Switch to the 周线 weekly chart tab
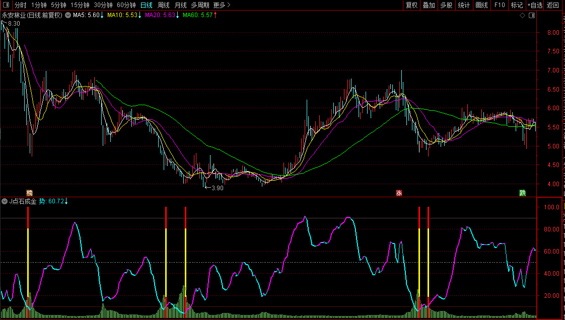Viewport: 565px width, 320px height. 164,5
